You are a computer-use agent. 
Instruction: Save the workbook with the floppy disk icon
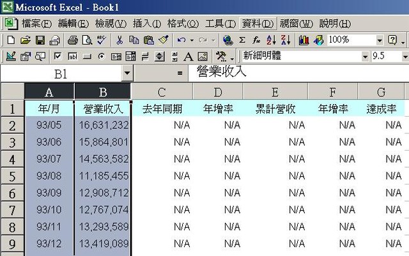[40, 40]
